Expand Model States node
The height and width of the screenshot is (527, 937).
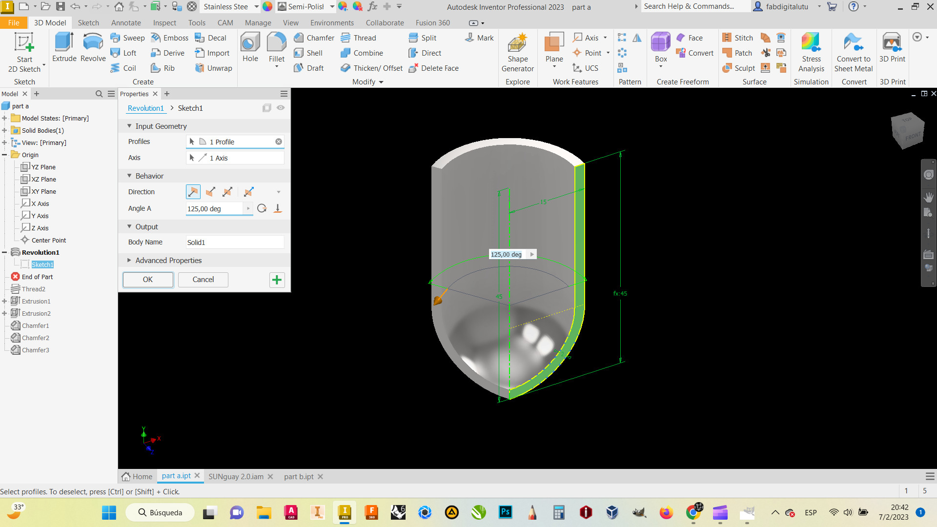click(4, 118)
